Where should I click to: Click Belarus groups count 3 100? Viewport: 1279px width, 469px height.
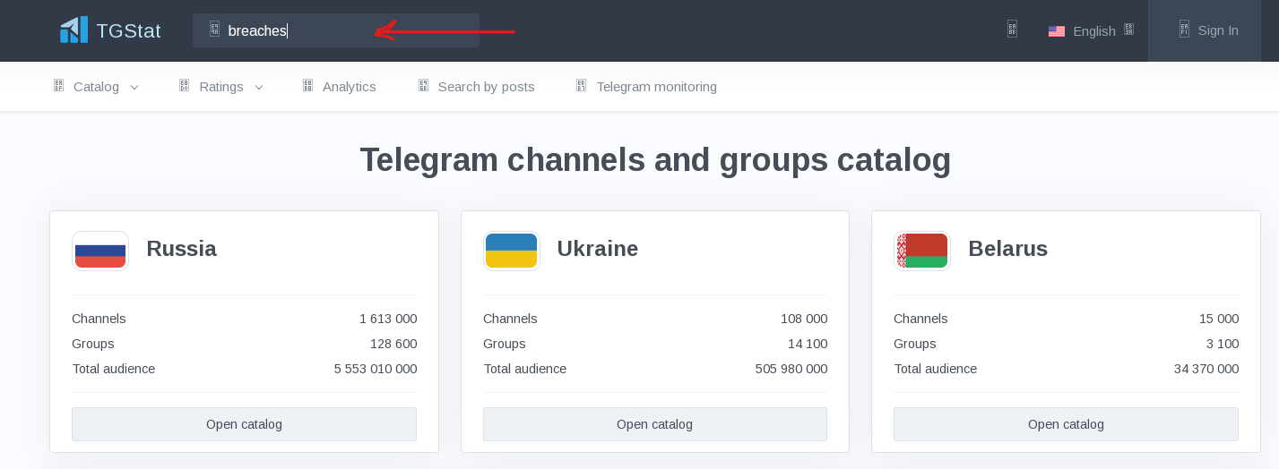(1223, 344)
